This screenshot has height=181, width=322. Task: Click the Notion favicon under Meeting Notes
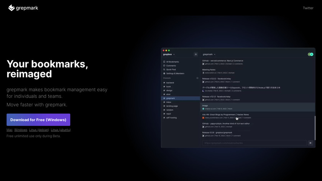pyautogui.click(x=203, y=73)
